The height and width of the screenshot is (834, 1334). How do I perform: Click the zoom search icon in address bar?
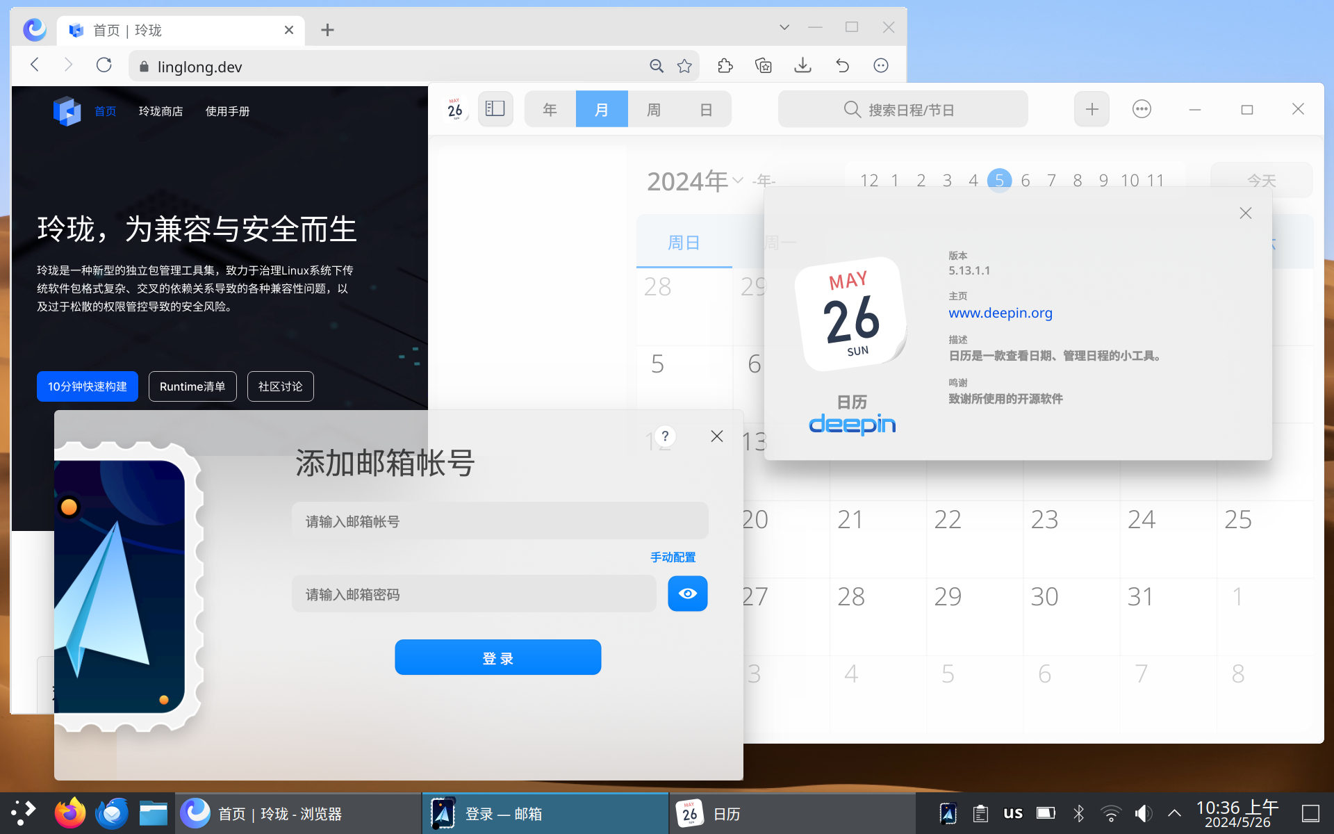coord(657,65)
